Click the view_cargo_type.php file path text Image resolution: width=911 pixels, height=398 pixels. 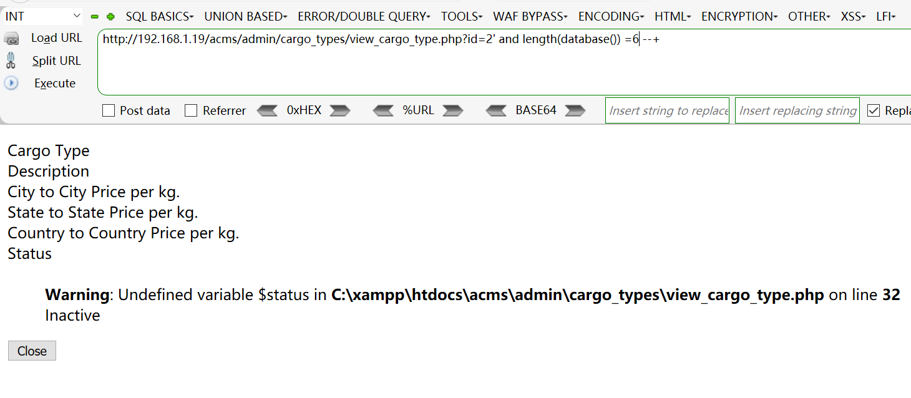[x=578, y=294]
